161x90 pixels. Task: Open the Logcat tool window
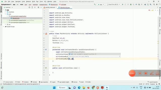point(53,82)
